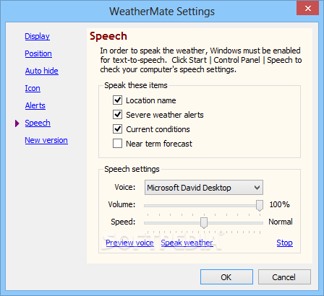Click the Speech page heading
The width and height of the screenshot is (324, 296).
108,36
